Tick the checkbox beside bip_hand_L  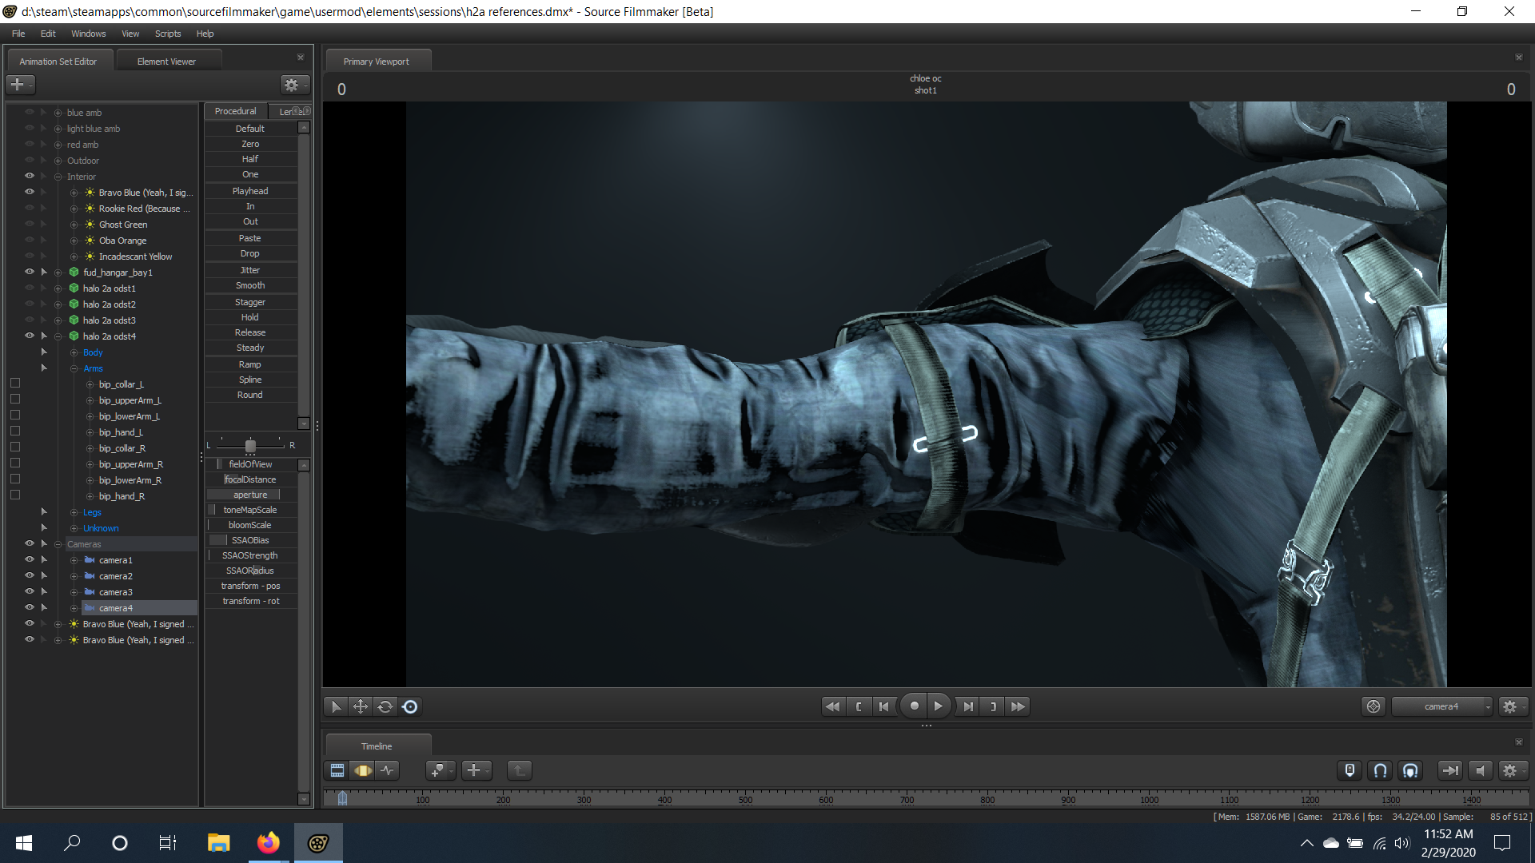(x=15, y=431)
